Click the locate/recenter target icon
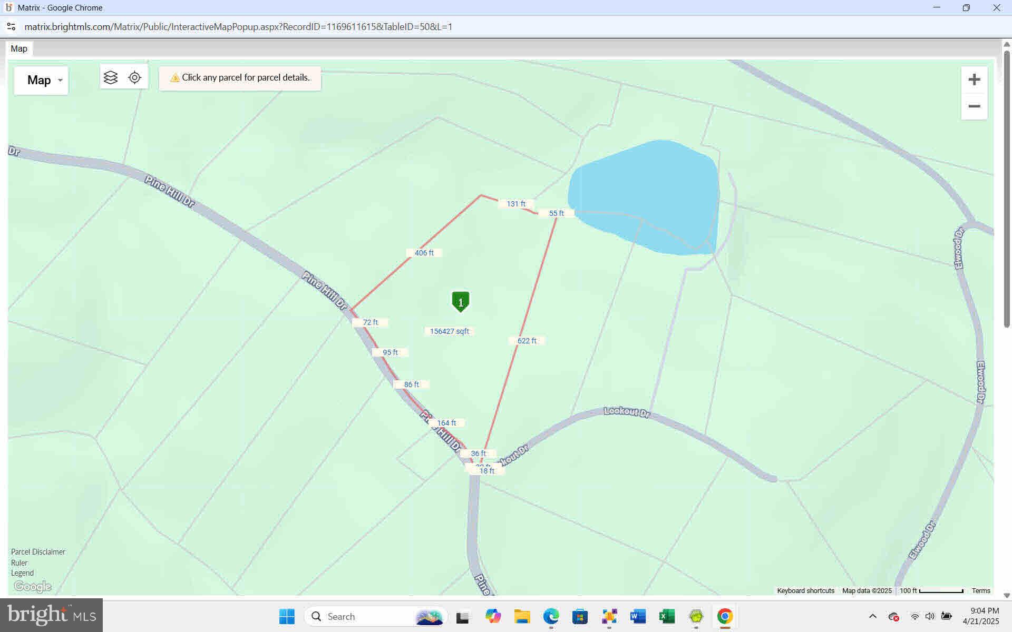This screenshot has height=632, width=1012. click(135, 77)
